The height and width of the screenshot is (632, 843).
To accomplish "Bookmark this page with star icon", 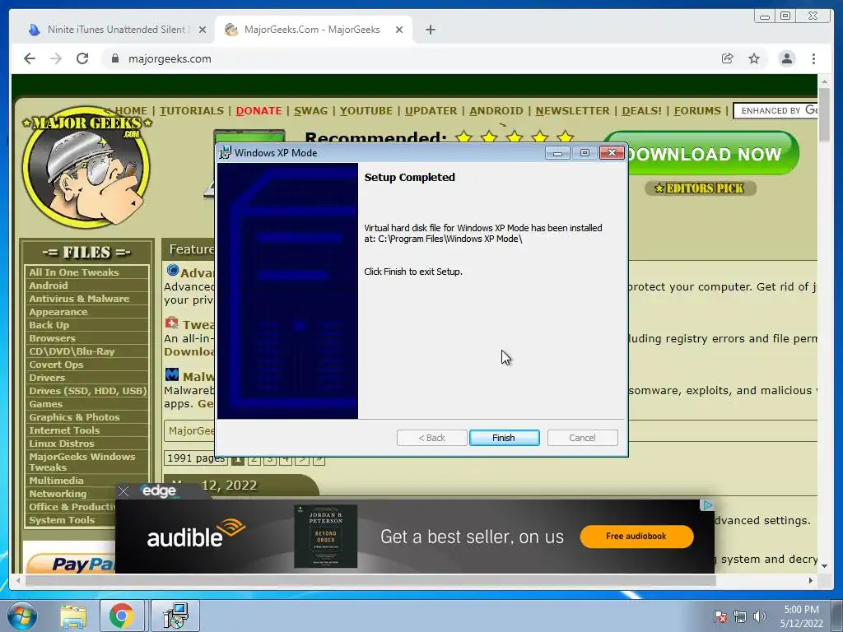I will (754, 58).
